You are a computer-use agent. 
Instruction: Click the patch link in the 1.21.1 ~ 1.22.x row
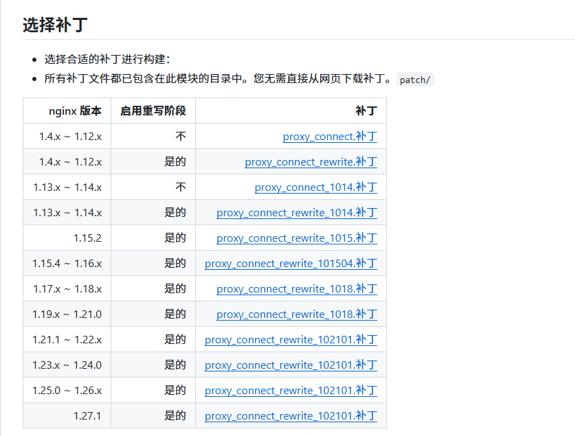pos(291,340)
